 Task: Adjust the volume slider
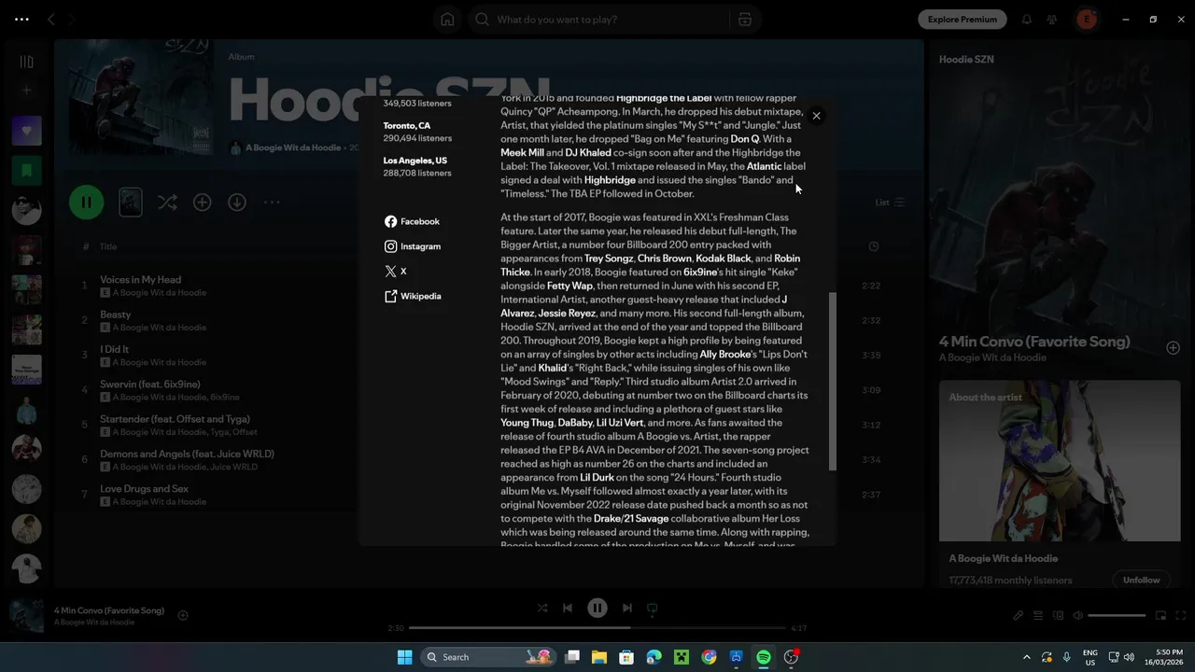tap(1117, 616)
